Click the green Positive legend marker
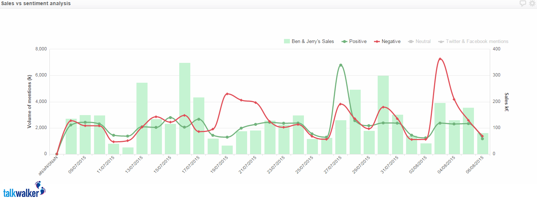Viewport: 537px width, 200px height. [x=344, y=42]
